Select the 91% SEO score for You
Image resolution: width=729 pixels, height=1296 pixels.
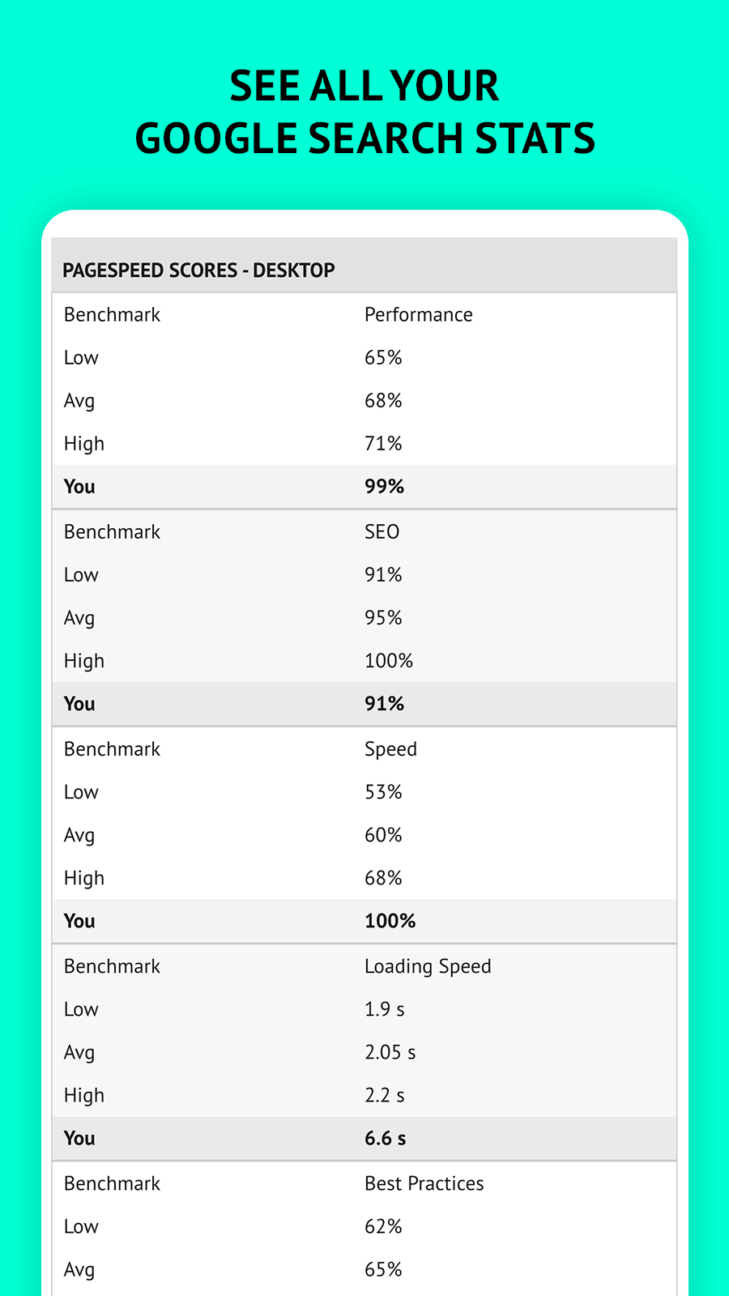pos(384,703)
